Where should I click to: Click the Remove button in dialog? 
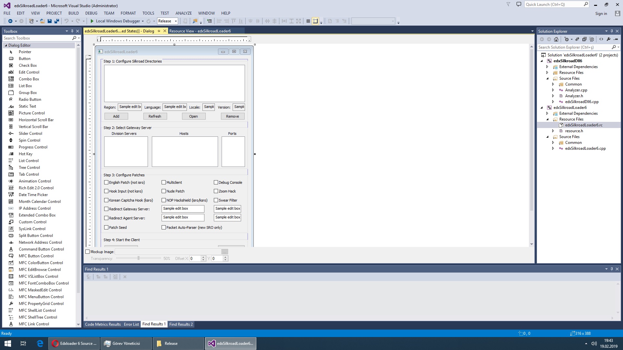233,116
